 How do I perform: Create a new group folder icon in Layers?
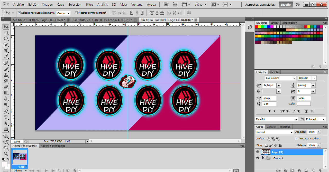306,170
